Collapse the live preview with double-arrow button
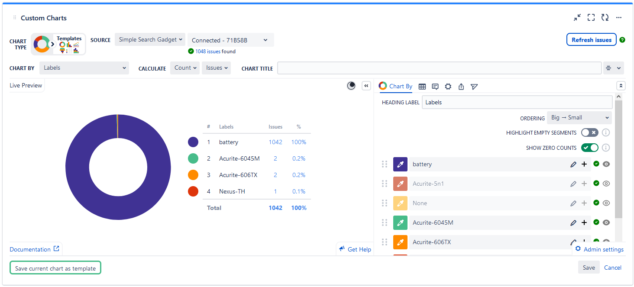The height and width of the screenshot is (287, 634). point(366,86)
